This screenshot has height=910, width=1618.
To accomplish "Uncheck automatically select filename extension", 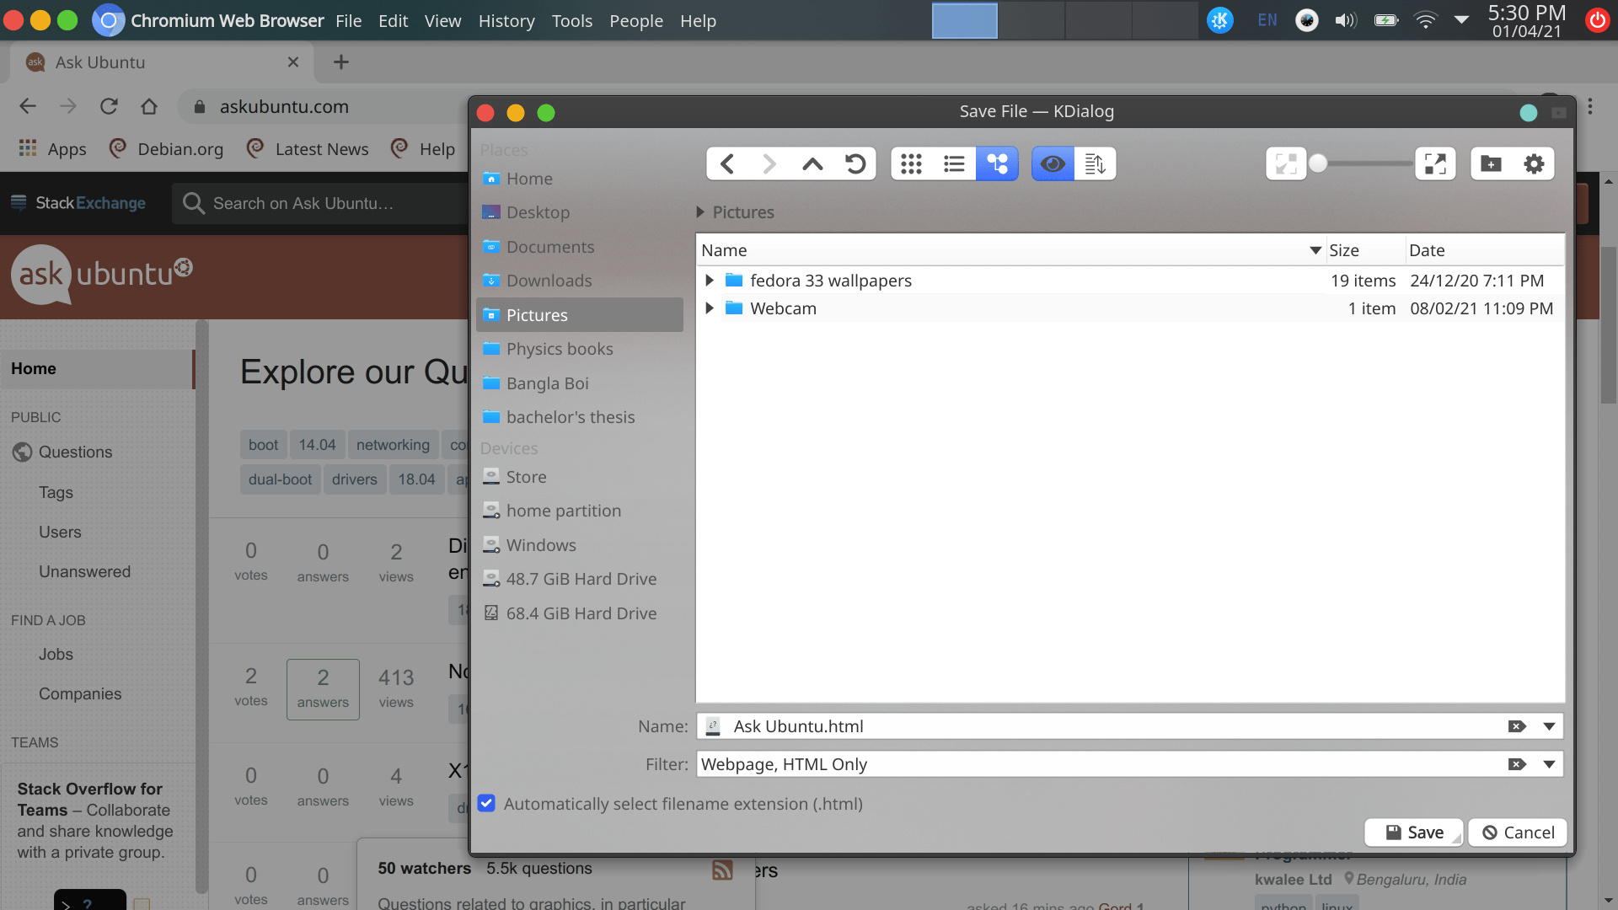I will (x=486, y=804).
